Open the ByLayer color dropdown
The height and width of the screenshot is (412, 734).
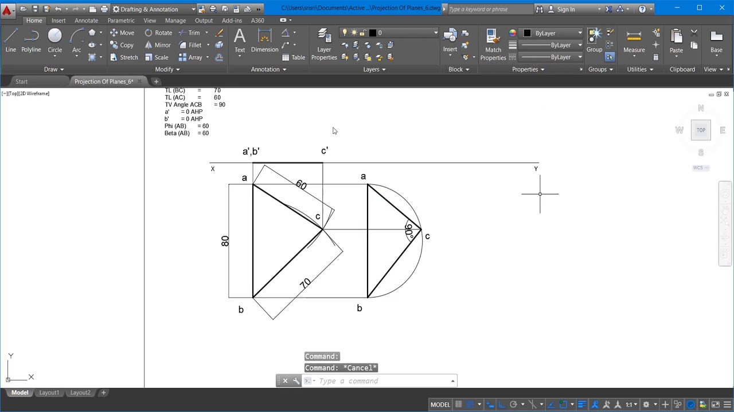552,33
